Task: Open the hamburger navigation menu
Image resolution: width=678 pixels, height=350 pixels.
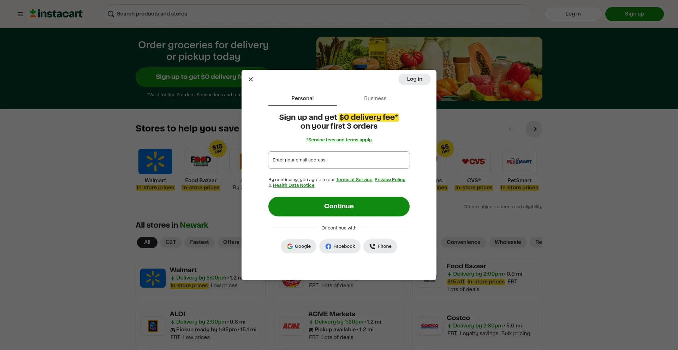Action: (20, 14)
